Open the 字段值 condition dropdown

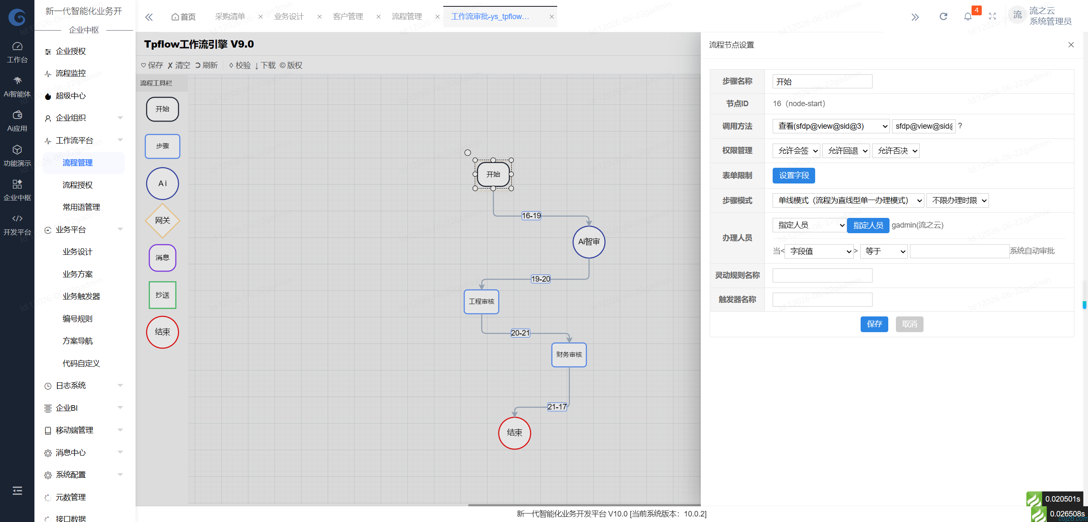tap(819, 251)
